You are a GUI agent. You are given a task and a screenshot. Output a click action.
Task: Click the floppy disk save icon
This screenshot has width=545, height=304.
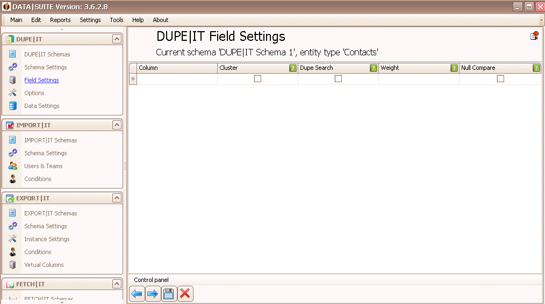click(169, 294)
